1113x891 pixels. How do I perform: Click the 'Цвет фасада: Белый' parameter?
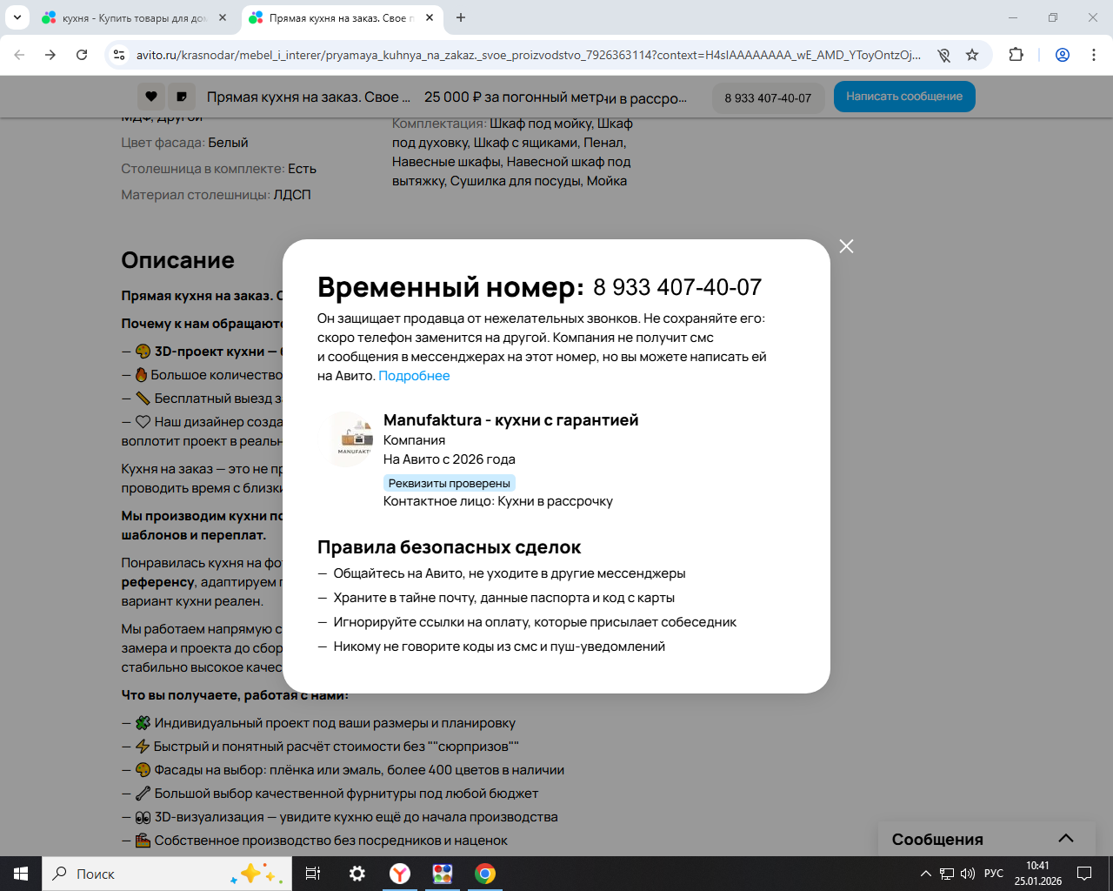184,143
